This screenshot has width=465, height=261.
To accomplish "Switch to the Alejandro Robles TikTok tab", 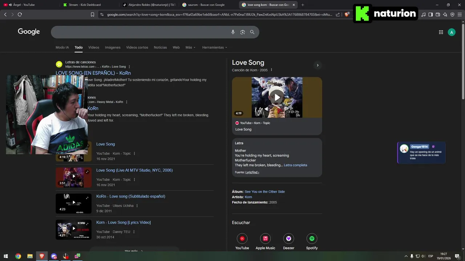I will click(149, 5).
